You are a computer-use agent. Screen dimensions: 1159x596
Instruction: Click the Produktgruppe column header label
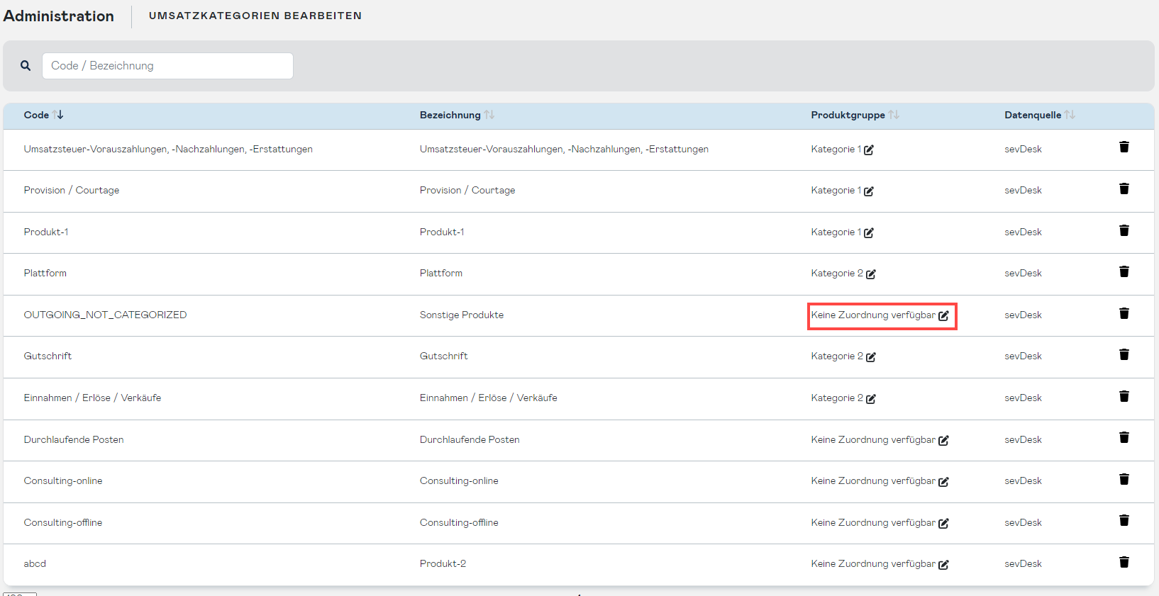848,115
